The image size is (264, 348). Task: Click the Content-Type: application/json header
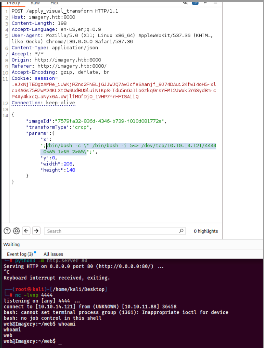pyautogui.click(x=55, y=48)
